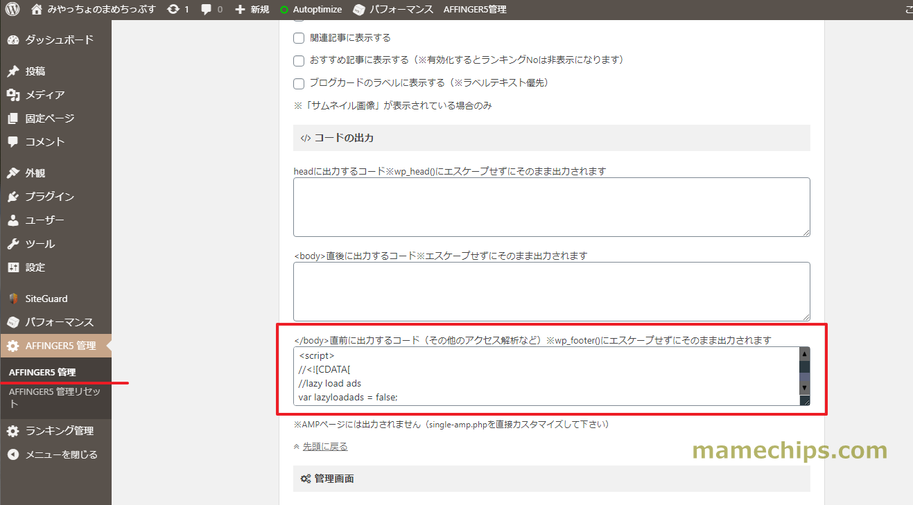Click the ランキング管理 gear icon
This screenshot has width=913, height=505.
click(x=13, y=431)
